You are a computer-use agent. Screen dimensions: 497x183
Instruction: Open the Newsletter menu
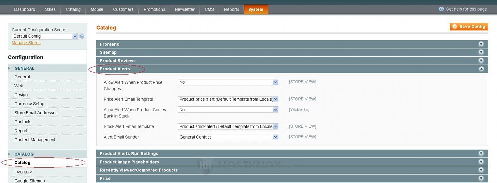point(185,9)
